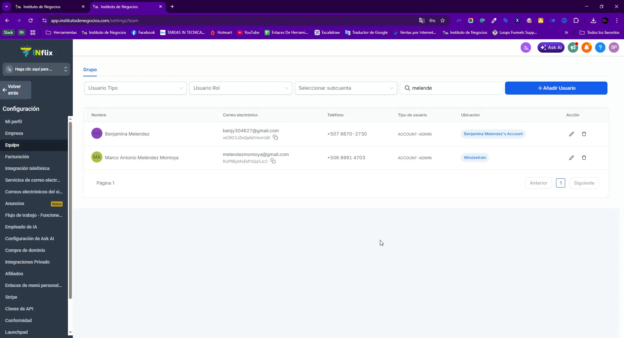This screenshot has width=624, height=338.
Task: Open Benjamina Melendez's Account location tag
Action: 493,134
